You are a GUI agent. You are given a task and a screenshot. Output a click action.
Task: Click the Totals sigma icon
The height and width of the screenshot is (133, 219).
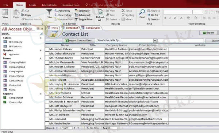(123, 11)
